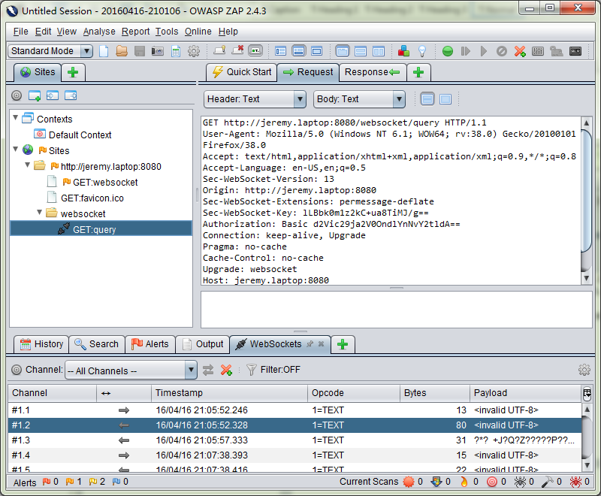Switch to the Quick Start tab
This screenshot has height=496, width=601.
click(241, 72)
